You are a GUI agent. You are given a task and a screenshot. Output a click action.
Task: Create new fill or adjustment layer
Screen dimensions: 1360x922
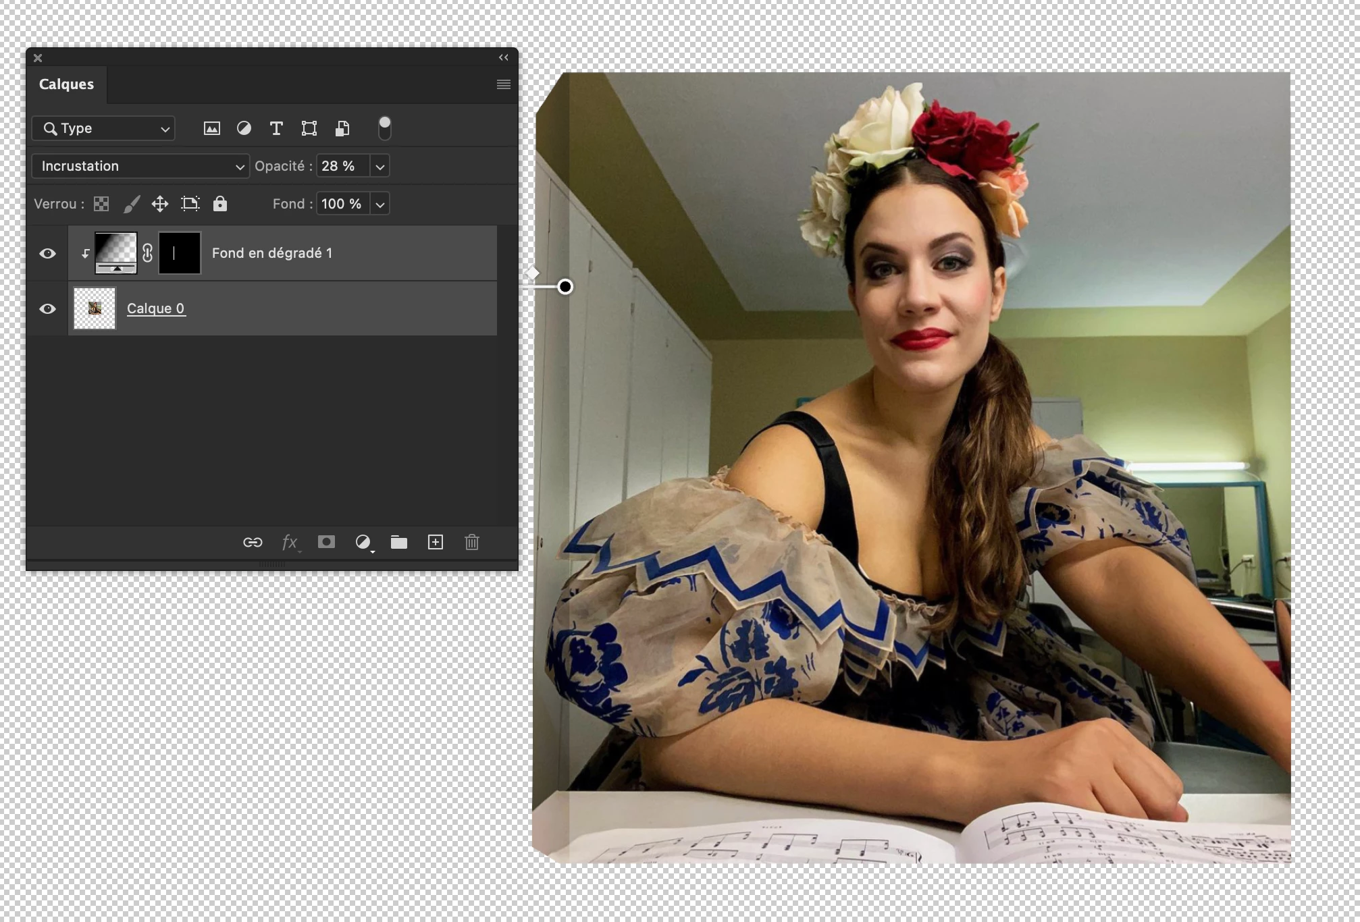coord(363,542)
